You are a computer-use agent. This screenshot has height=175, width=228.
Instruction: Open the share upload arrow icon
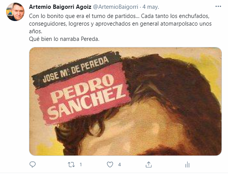pos(149,165)
